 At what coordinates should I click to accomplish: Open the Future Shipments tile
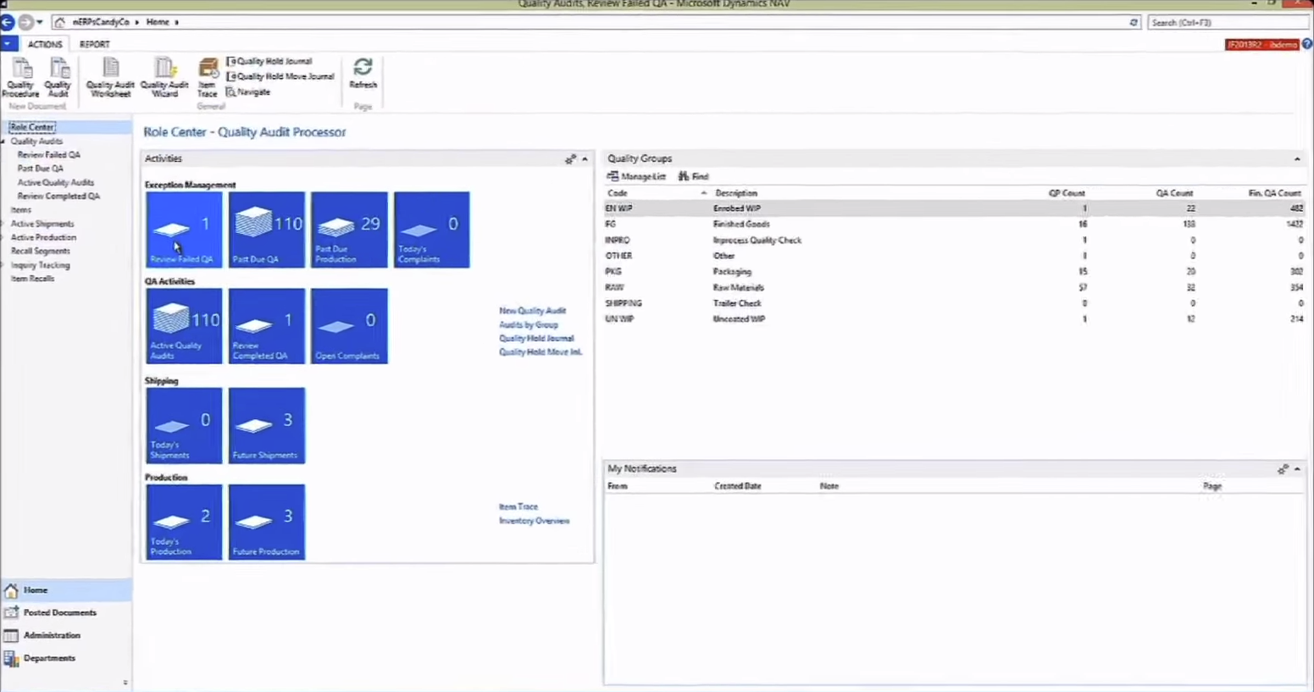click(x=266, y=425)
